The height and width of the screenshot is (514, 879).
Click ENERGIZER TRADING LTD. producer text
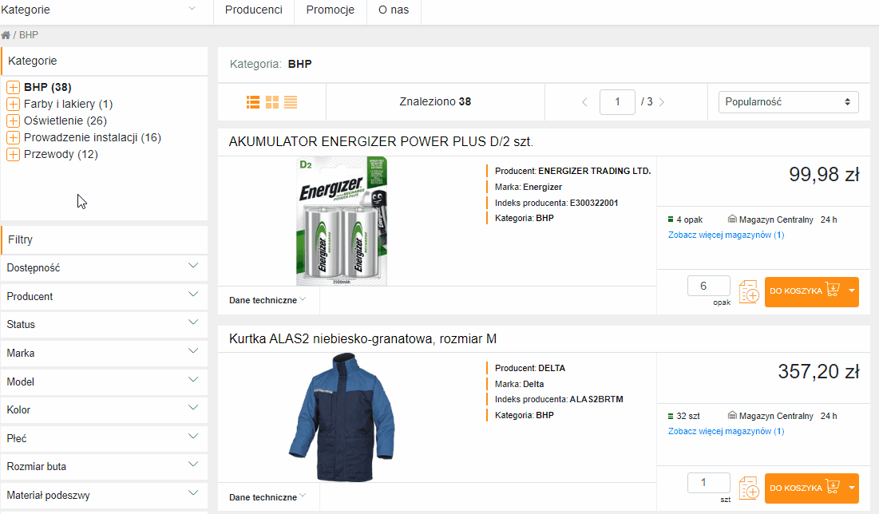[594, 171]
